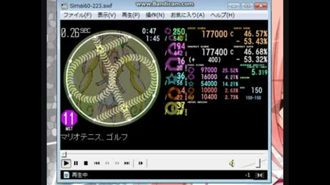Open the お気に入り(A) menu
The height and width of the screenshot is (185, 330).
pyautogui.click(x=188, y=15)
